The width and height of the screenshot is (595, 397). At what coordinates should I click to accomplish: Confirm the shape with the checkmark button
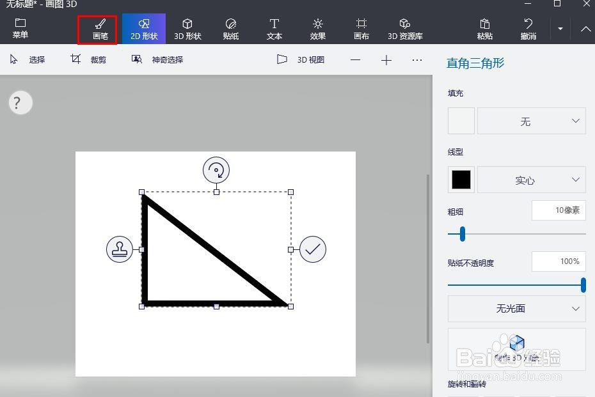click(x=312, y=249)
